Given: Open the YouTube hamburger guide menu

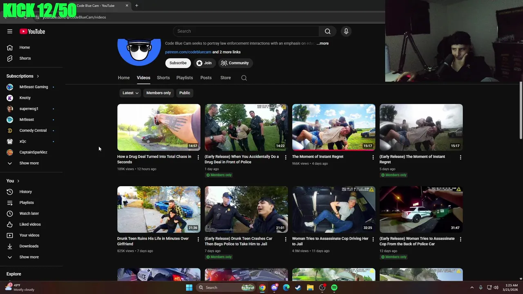Looking at the screenshot, I should click(10, 31).
